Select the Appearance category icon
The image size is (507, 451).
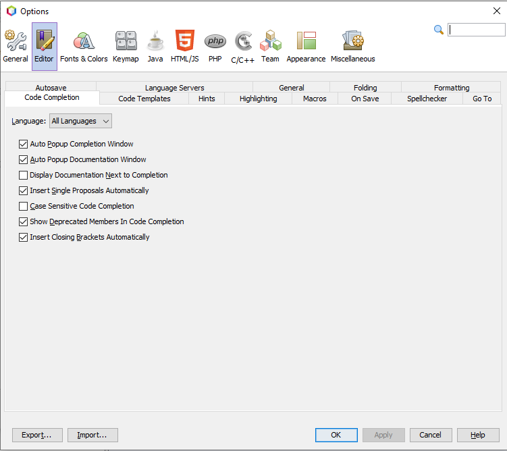click(306, 42)
